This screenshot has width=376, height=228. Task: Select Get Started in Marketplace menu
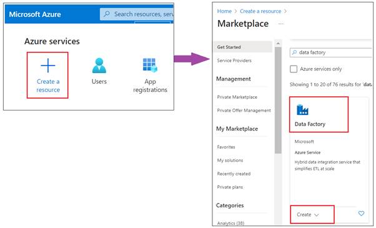tap(243, 47)
